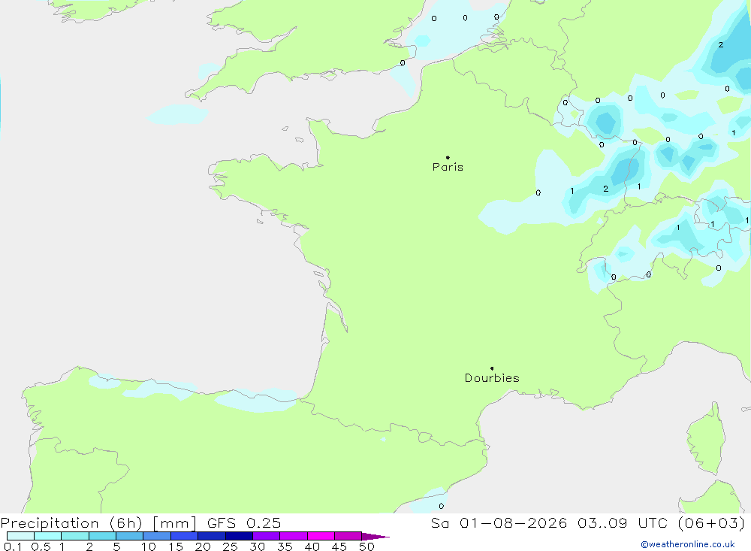Pick the 10–15 mm legend color swatch
The image size is (751, 551).
pyautogui.click(x=157, y=536)
